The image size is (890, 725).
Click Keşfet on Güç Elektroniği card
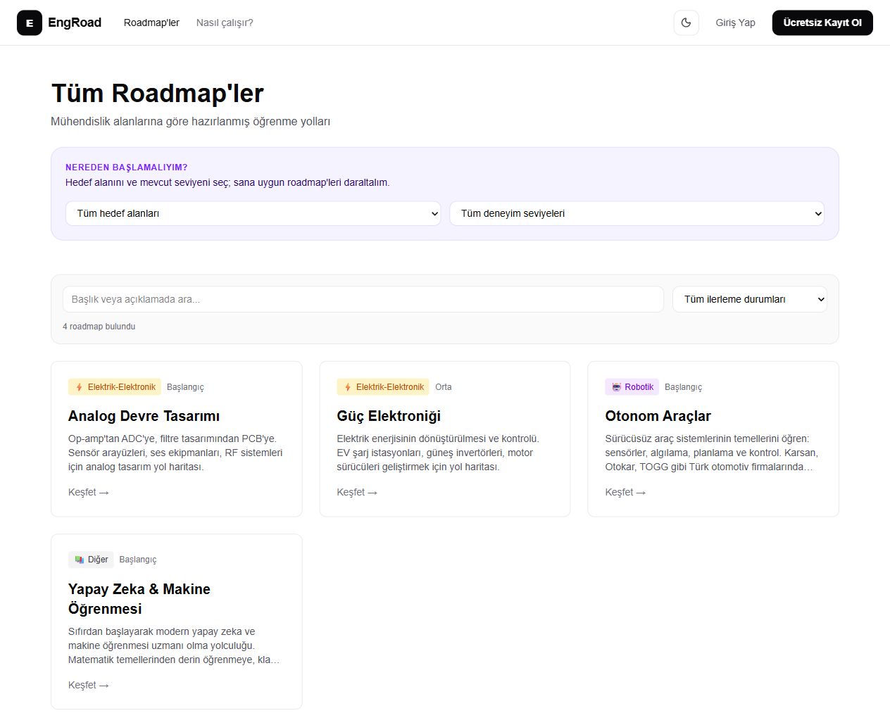tap(357, 492)
